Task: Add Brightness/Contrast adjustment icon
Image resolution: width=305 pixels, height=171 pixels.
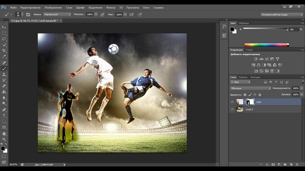Action: click(256, 59)
